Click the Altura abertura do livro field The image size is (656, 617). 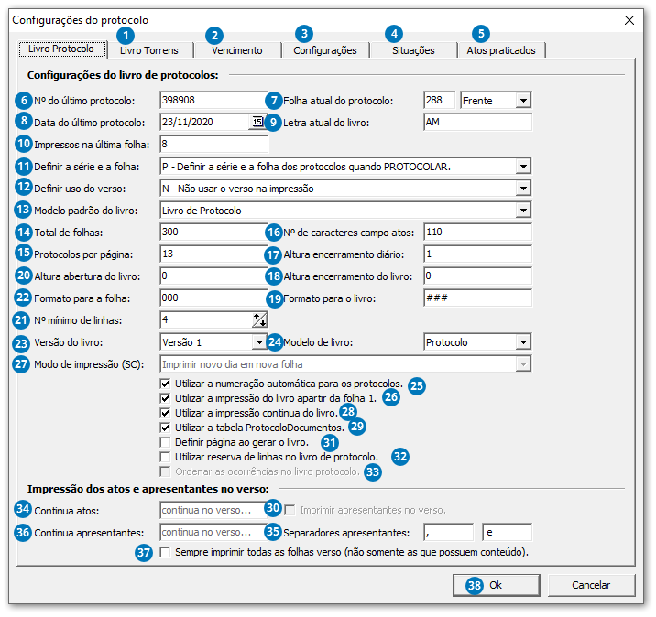point(213,276)
